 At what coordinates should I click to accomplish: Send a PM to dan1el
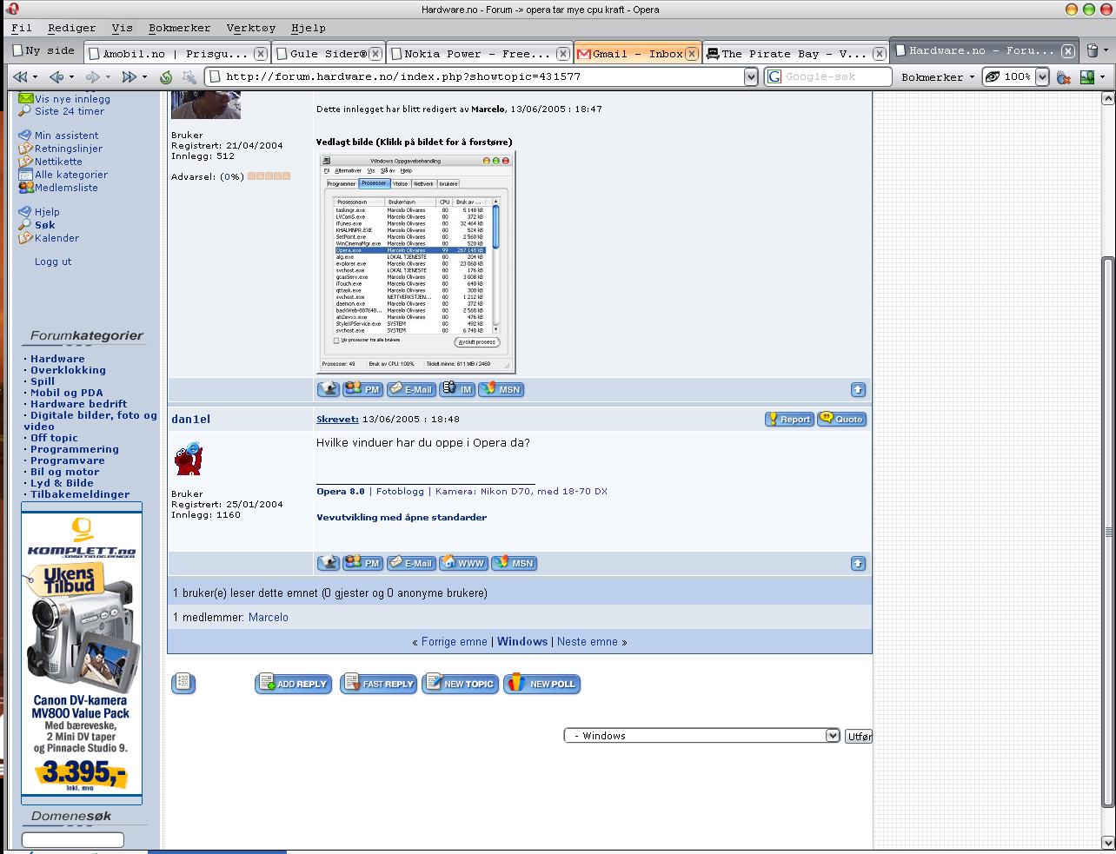click(362, 563)
